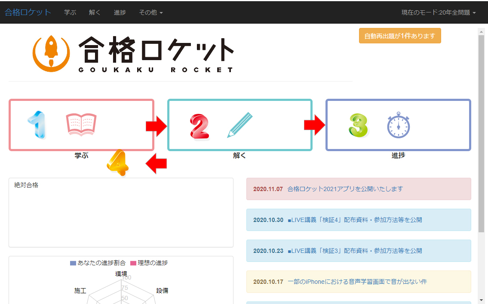Toggle the あなたの進捗割合 legend swatch
Image resolution: width=488 pixels, height=304 pixels.
[73, 263]
